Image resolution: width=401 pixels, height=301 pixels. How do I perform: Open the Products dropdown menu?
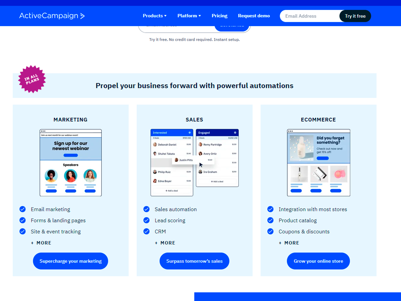(155, 16)
